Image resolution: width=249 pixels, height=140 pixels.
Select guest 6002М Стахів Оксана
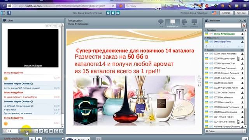click(224, 93)
